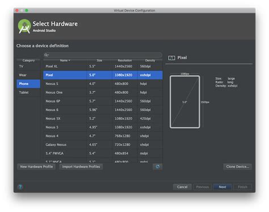Sort by the Resolution column header
The image size is (269, 212).
(x=125, y=60)
